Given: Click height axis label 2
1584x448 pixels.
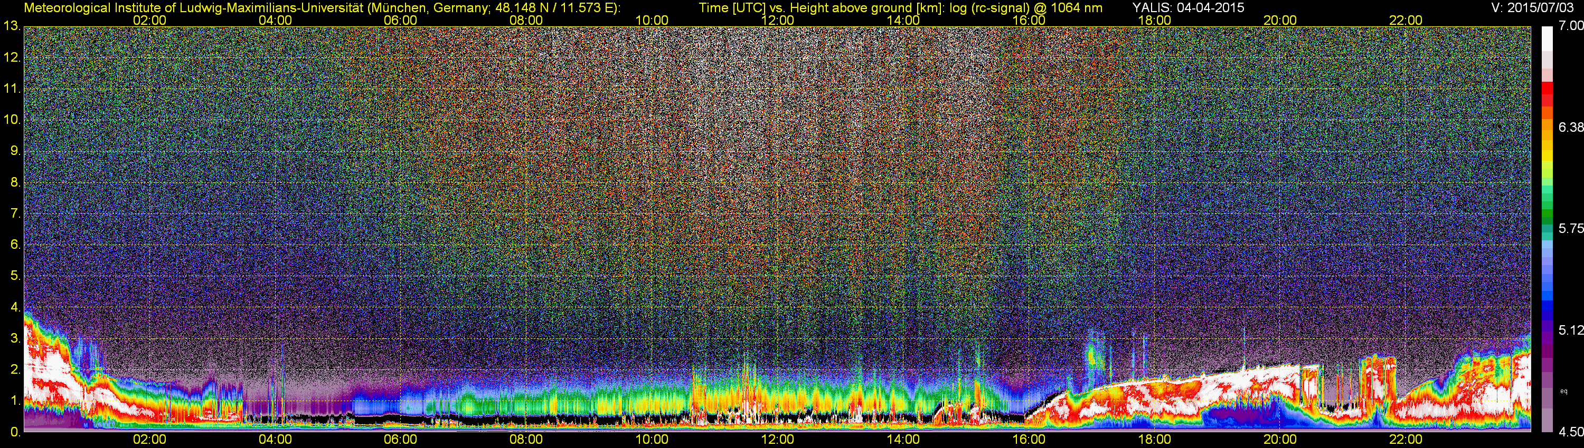Looking at the screenshot, I should point(15,369).
